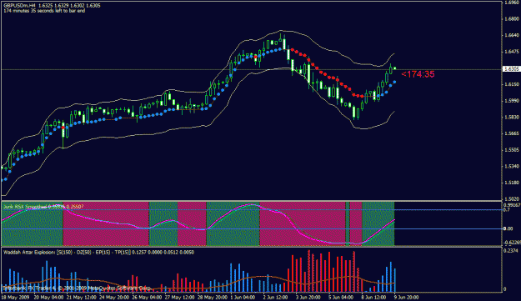Click the '28 May 20:00' time axis label
Image resolution: width=521 pixels, height=301 pixels.
pyautogui.click(x=213, y=297)
